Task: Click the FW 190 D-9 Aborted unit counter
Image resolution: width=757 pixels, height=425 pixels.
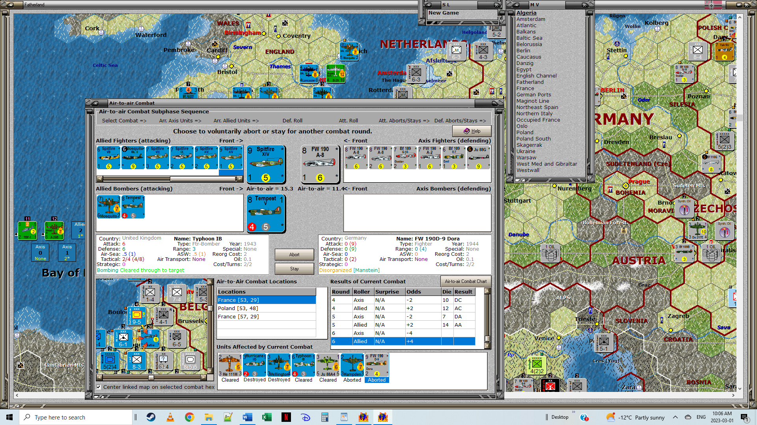Action: 377,365
